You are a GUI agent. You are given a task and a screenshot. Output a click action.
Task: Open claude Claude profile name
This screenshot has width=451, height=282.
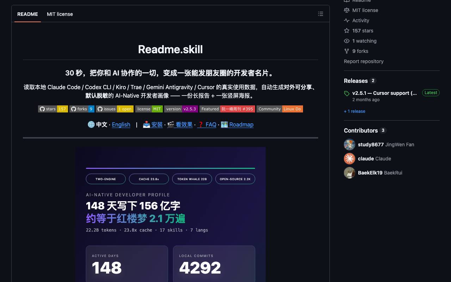point(375,159)
